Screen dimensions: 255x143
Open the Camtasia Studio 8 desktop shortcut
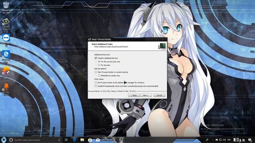click(x=6, y=24)
